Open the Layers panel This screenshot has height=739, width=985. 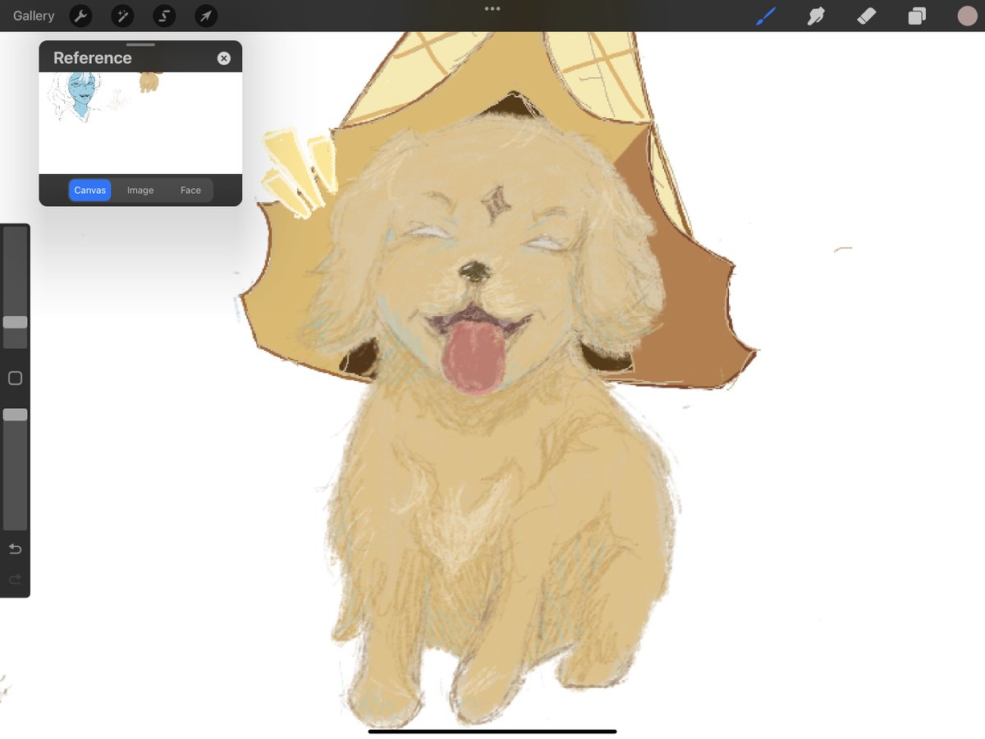pos(917,16)
